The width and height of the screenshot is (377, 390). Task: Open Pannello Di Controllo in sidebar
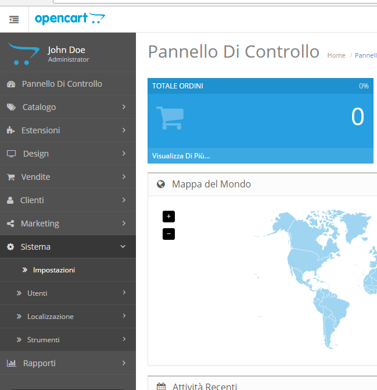coord(68,84)
